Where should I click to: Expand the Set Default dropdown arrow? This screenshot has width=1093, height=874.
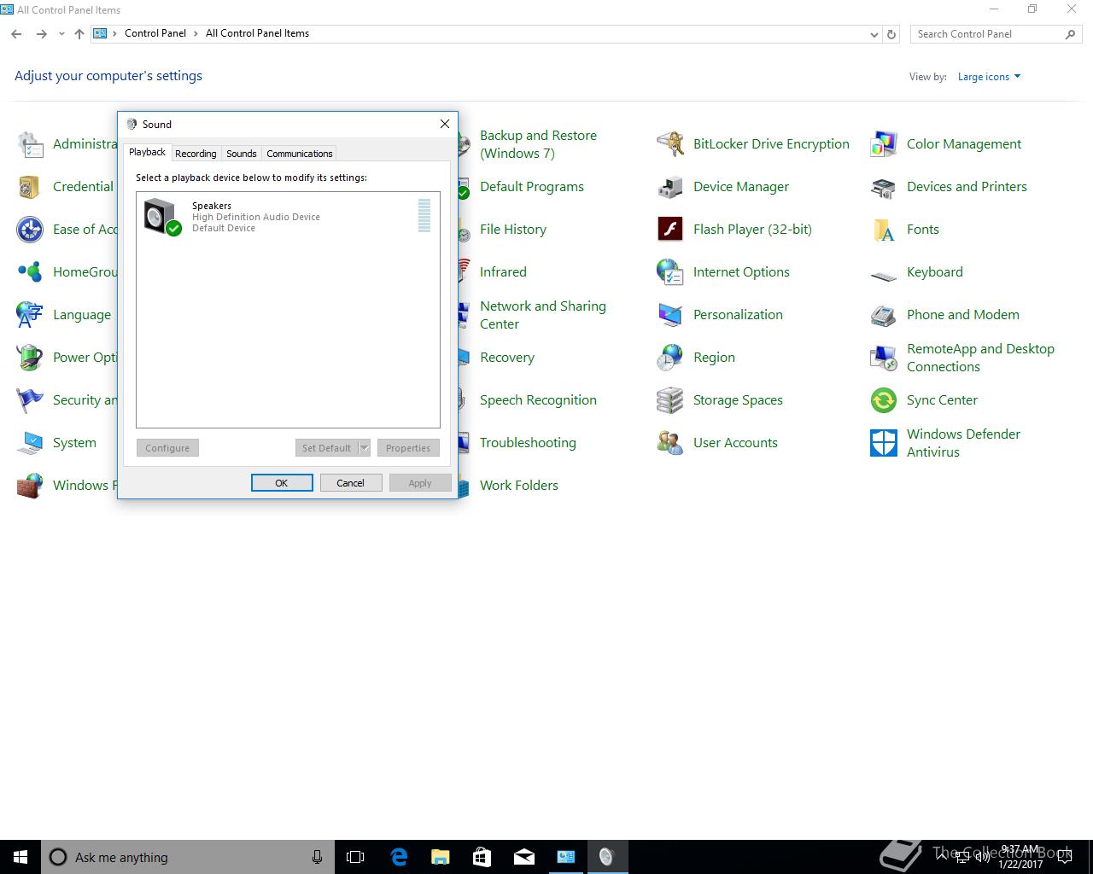[365, 448]
